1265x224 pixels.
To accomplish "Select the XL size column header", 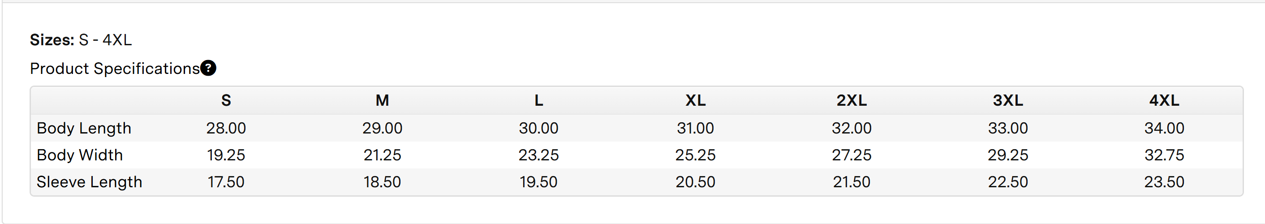I will [x=695, y=100].
